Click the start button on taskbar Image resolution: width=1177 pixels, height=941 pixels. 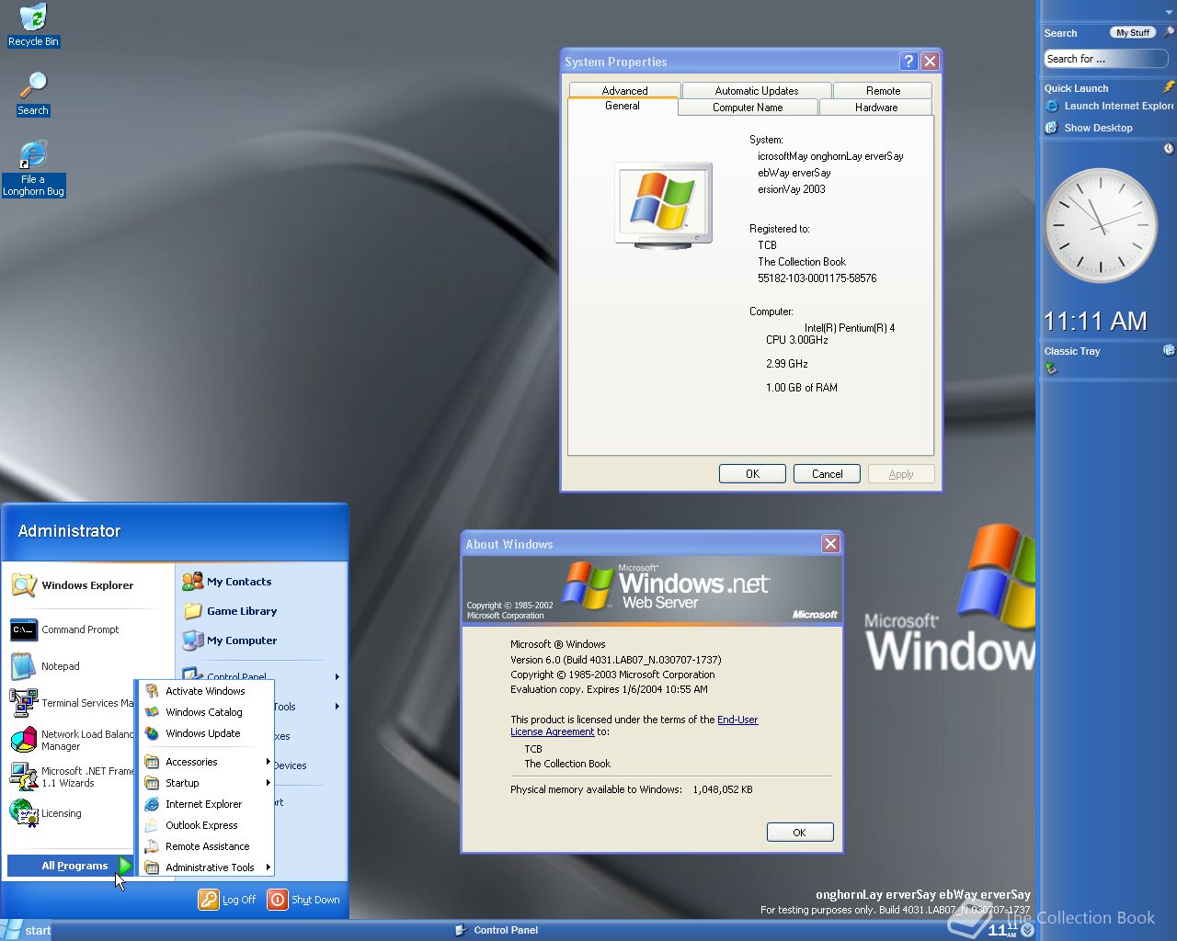pyautogui.click(x=26, y=930)
